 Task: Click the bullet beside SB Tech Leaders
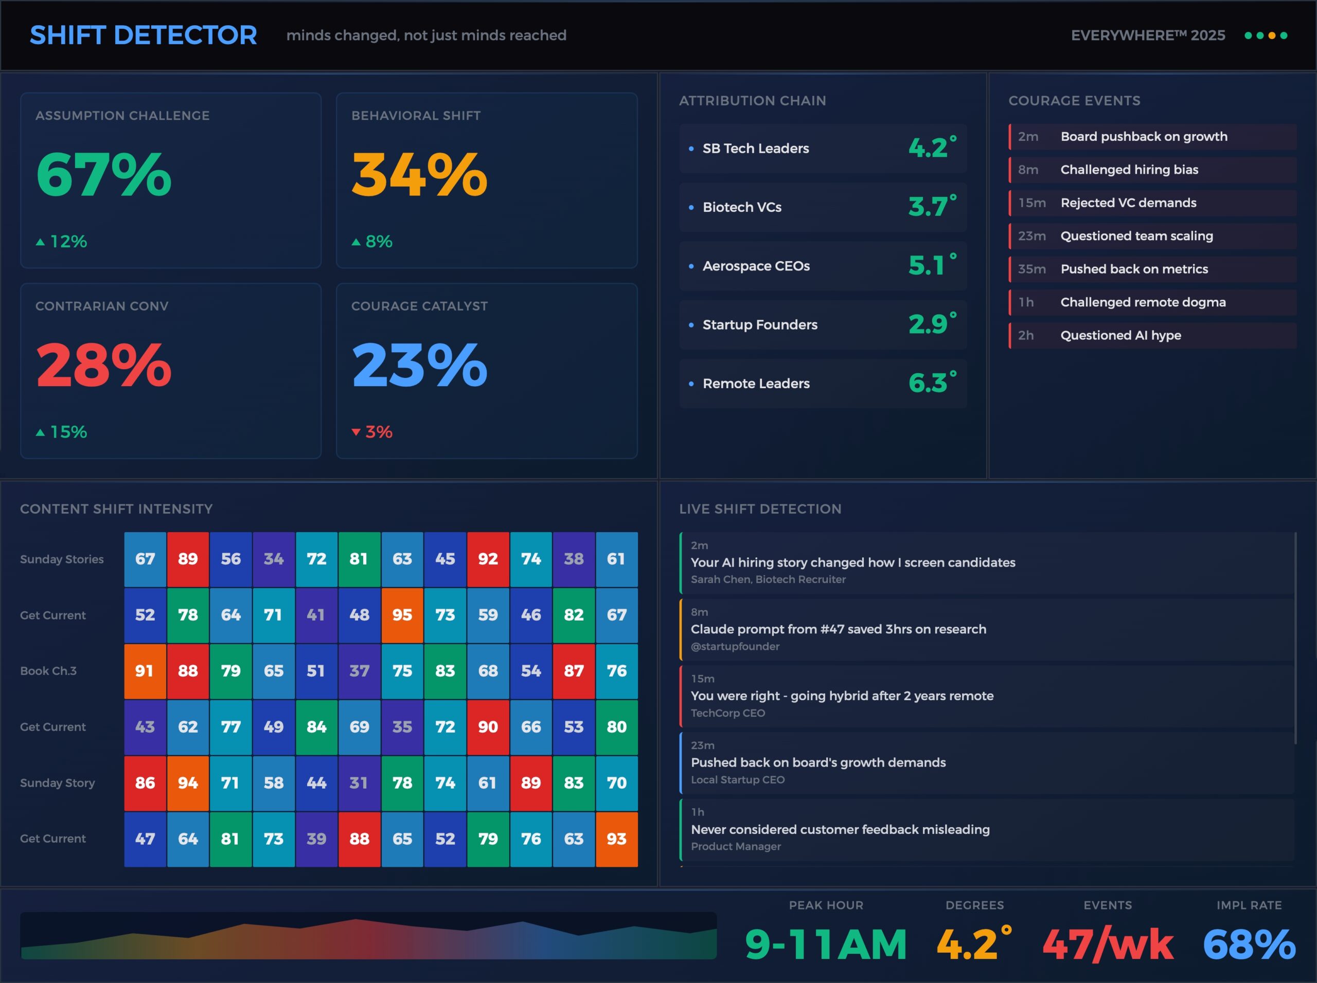pos(691,149)
